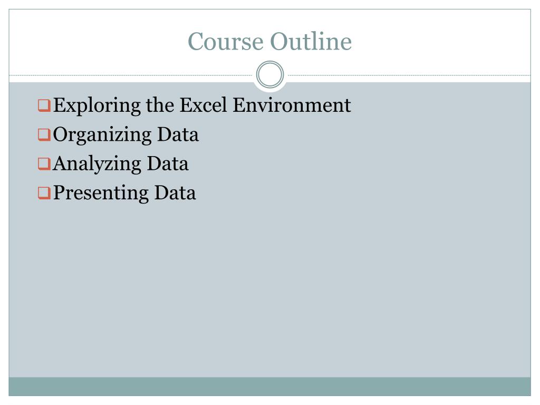Click the red bullet icon before Analyzing Data

click(44, 164)
